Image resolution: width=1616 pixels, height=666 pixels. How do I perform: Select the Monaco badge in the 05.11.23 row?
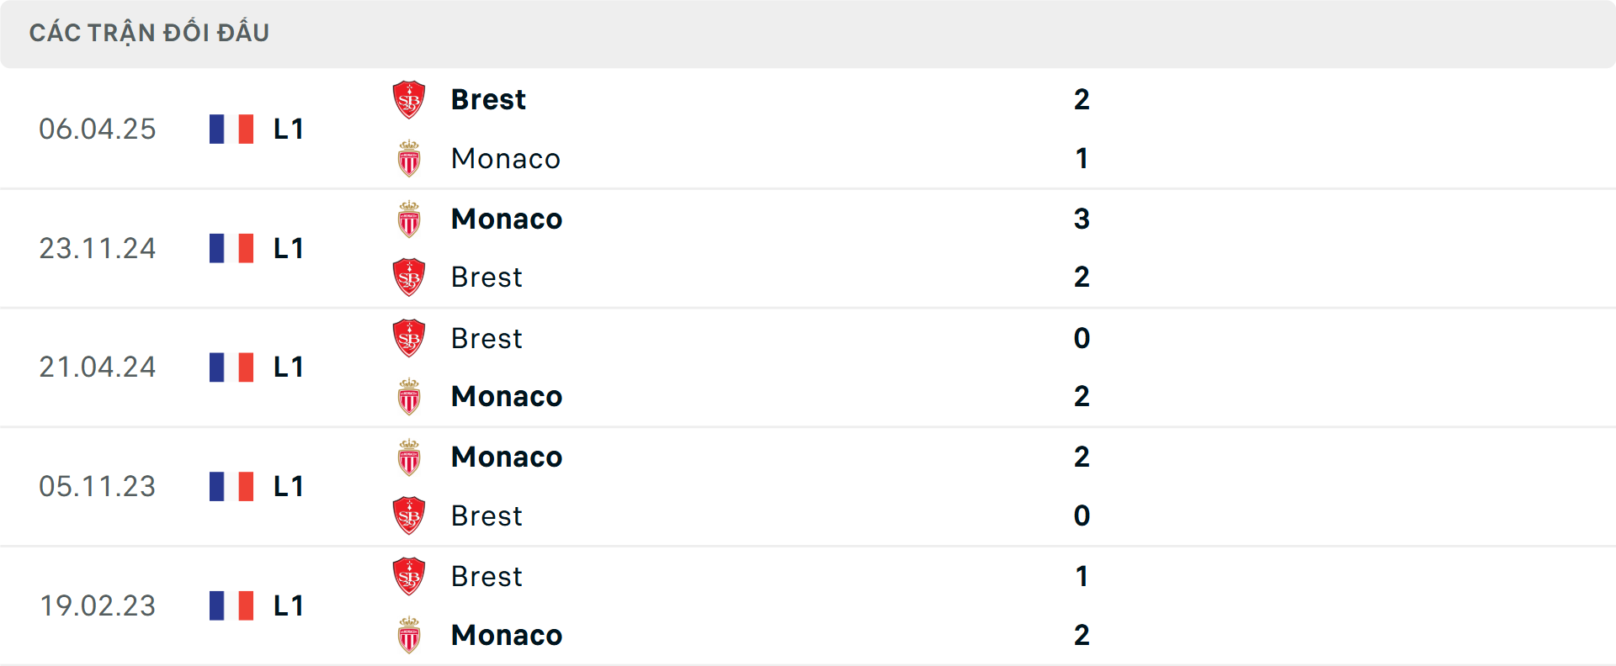point(409,456)
